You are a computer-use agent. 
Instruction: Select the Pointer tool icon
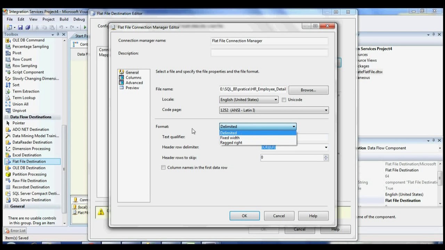(x=8, y=123)
